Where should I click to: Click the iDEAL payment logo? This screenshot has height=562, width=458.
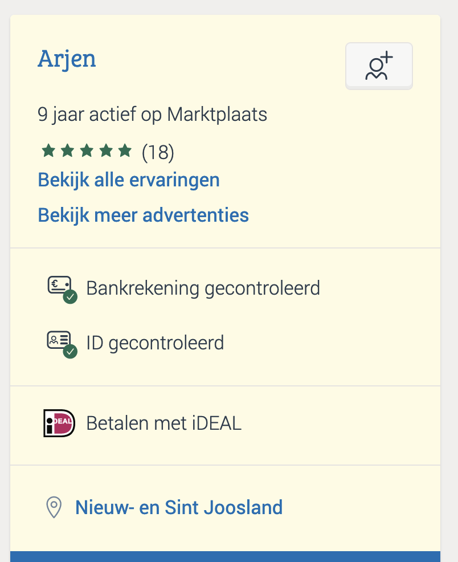(x=59, y=423)
